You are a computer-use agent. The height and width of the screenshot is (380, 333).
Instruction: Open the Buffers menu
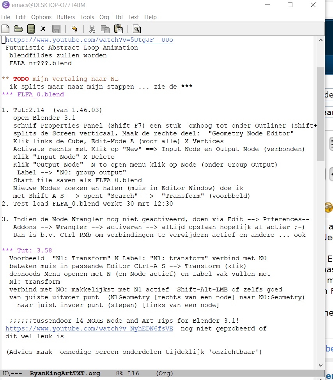click(x=66, y=17)
